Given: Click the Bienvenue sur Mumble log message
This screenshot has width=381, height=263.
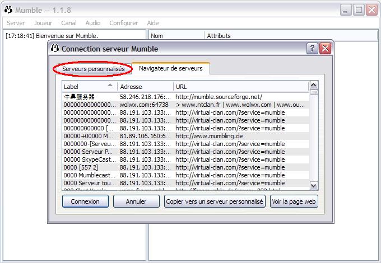Looking at the screenshot, I should [52, 36].
